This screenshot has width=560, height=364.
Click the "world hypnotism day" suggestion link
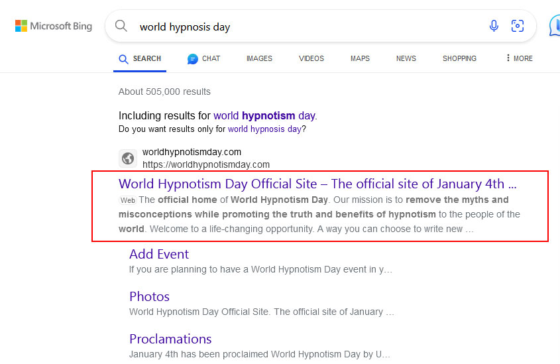[x=264, y=115]
